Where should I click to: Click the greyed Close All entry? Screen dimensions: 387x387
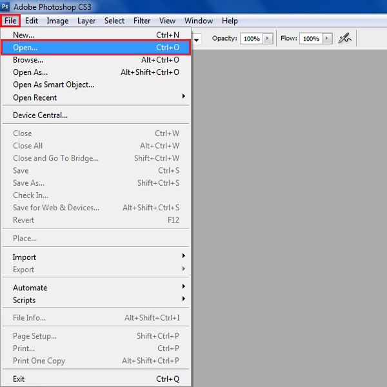(x=96, y=146)
